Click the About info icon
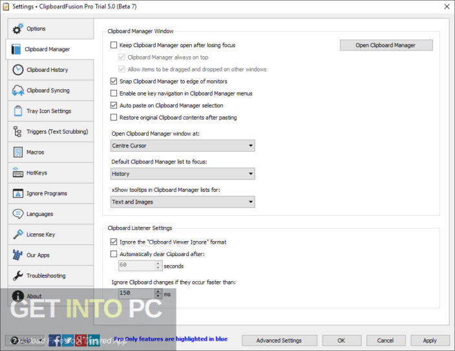This screenshot has width=455, height=351. tap(17, 296)
